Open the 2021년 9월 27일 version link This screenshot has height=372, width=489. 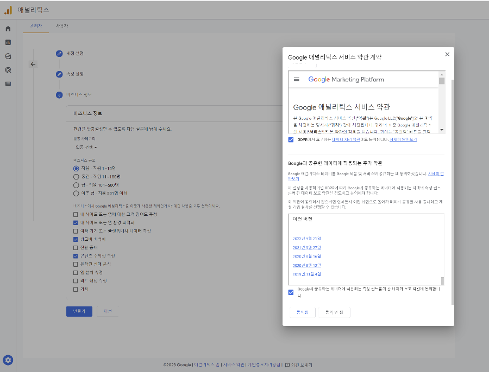coord(306,247)
